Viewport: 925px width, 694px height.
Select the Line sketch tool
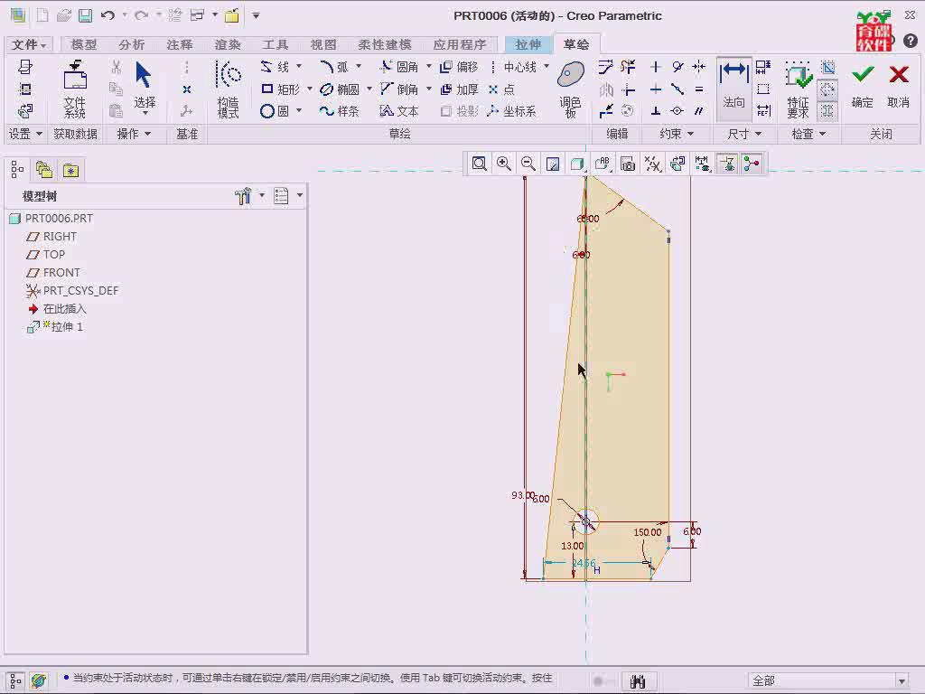[x=276, y=67]
